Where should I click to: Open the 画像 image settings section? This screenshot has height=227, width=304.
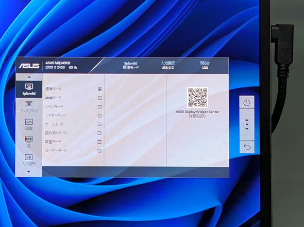click(x=29, y=124)
